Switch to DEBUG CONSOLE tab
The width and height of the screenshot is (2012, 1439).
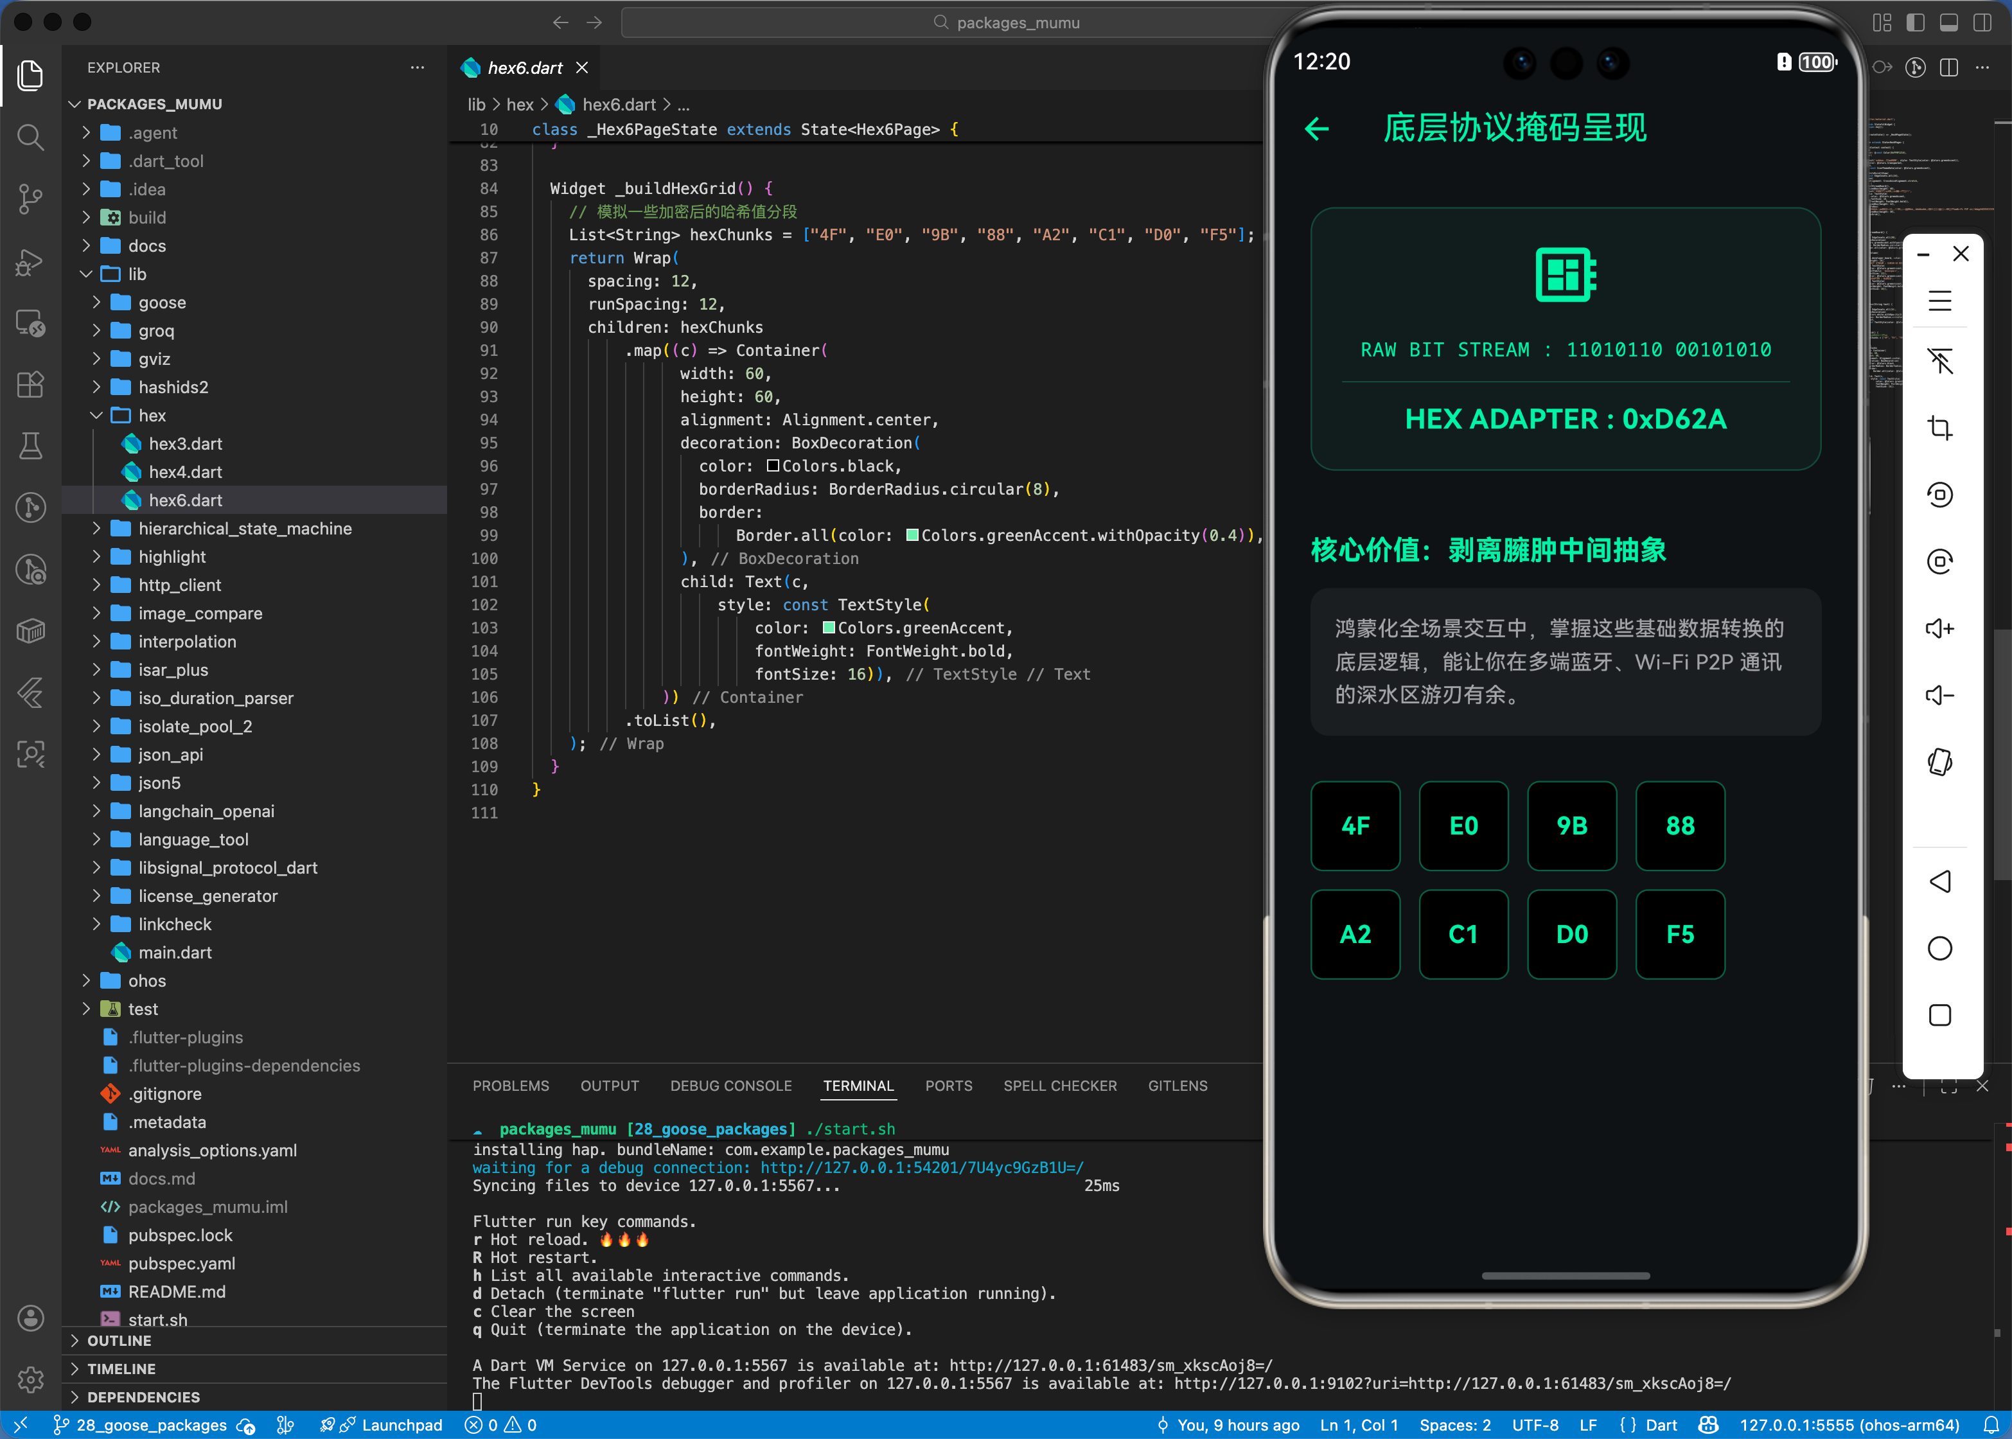coord(730,1086)
